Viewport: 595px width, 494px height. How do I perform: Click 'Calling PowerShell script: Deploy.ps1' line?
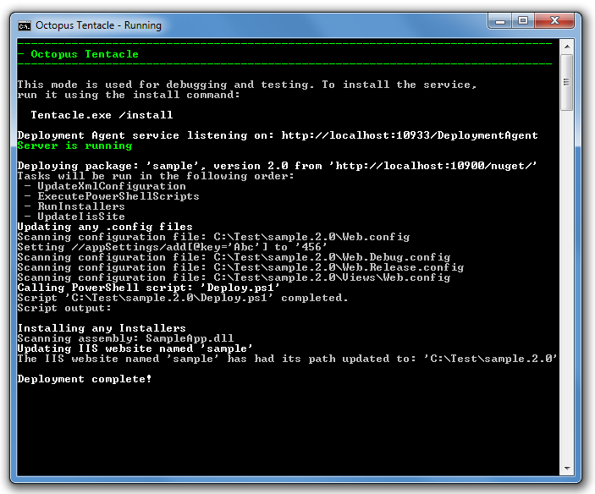[x=149, y=288]
